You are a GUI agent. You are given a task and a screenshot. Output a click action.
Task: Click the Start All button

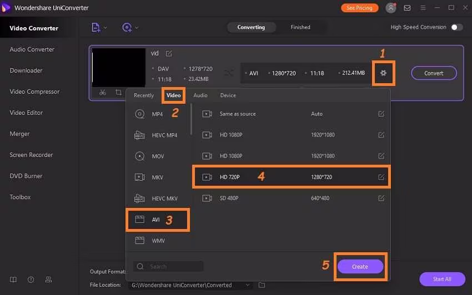[442, 279]
